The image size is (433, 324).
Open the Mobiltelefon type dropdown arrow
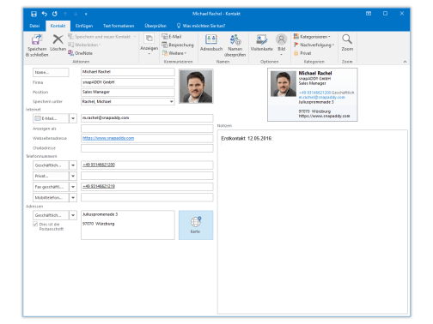(x=73, y=198)
